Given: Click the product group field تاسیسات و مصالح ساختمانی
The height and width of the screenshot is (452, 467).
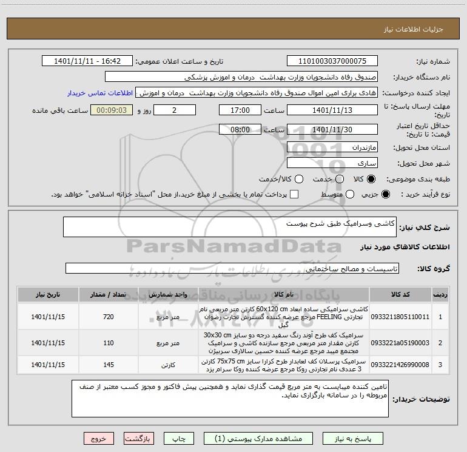Looking at the screenshot, I should click(x=232, y=268).
